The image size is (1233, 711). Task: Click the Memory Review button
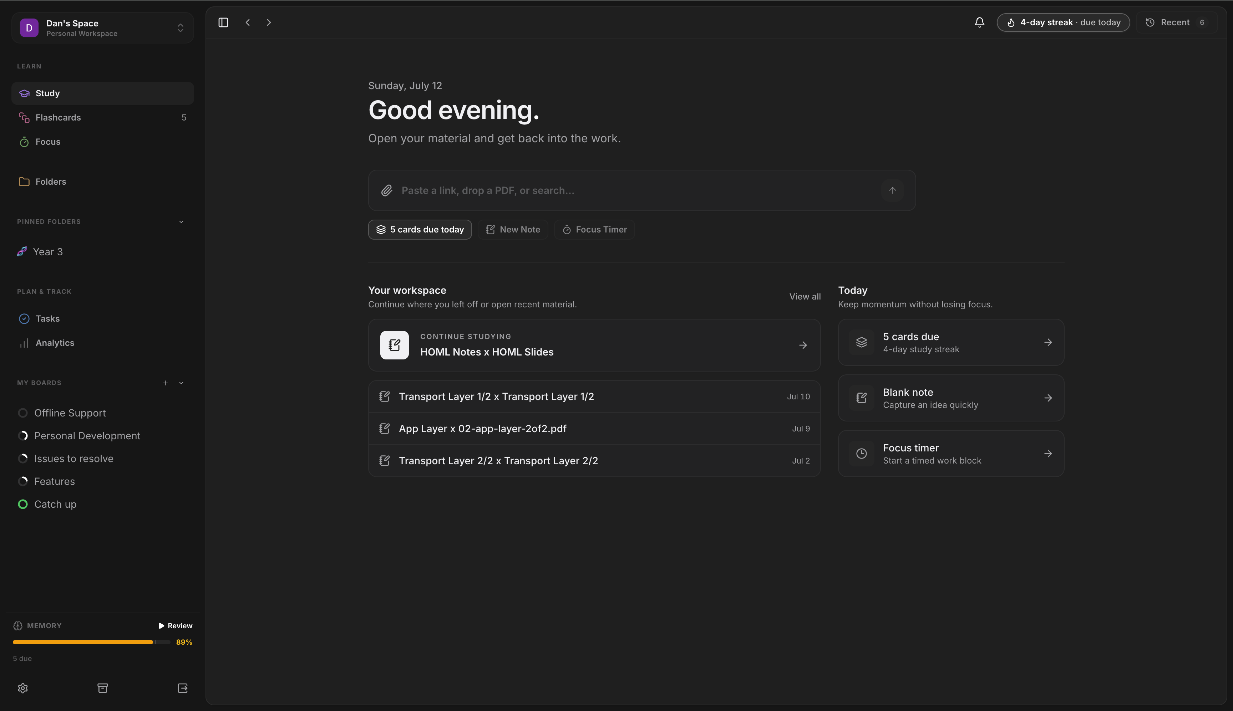pos(176,625)
